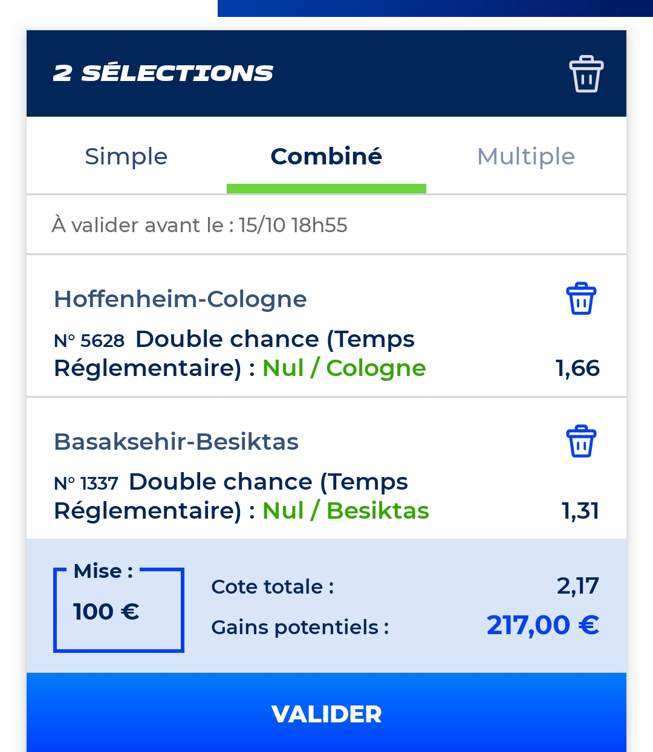The image size is (653, 752).
Task: Click the validation deadline notice 15/10 18h55
Action: pyautogui.click(x=200, y=225)
